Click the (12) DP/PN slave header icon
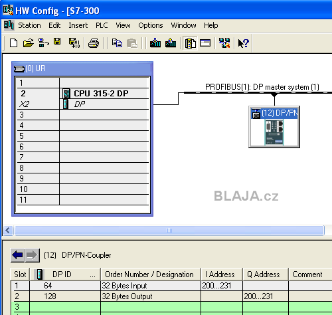332x315 pixels. (x=256, y=114)
